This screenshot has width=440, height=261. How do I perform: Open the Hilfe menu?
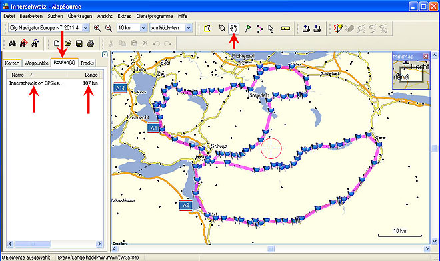[x=183, y=16]
